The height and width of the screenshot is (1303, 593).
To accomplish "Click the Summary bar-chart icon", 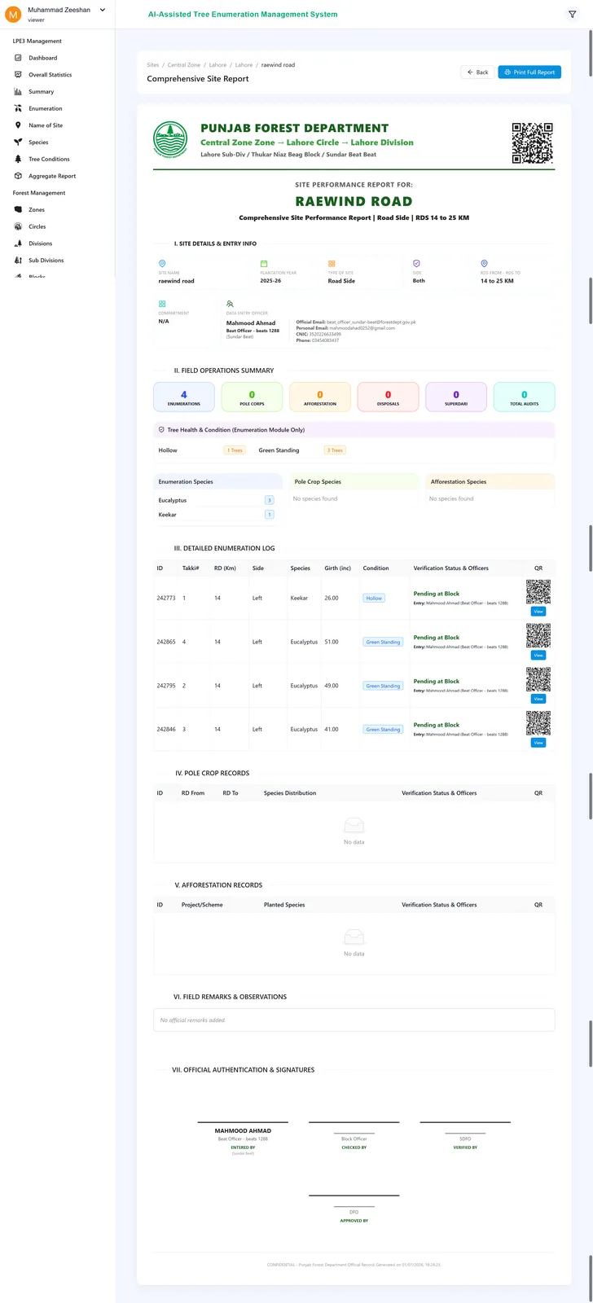I will click(18, 92).
